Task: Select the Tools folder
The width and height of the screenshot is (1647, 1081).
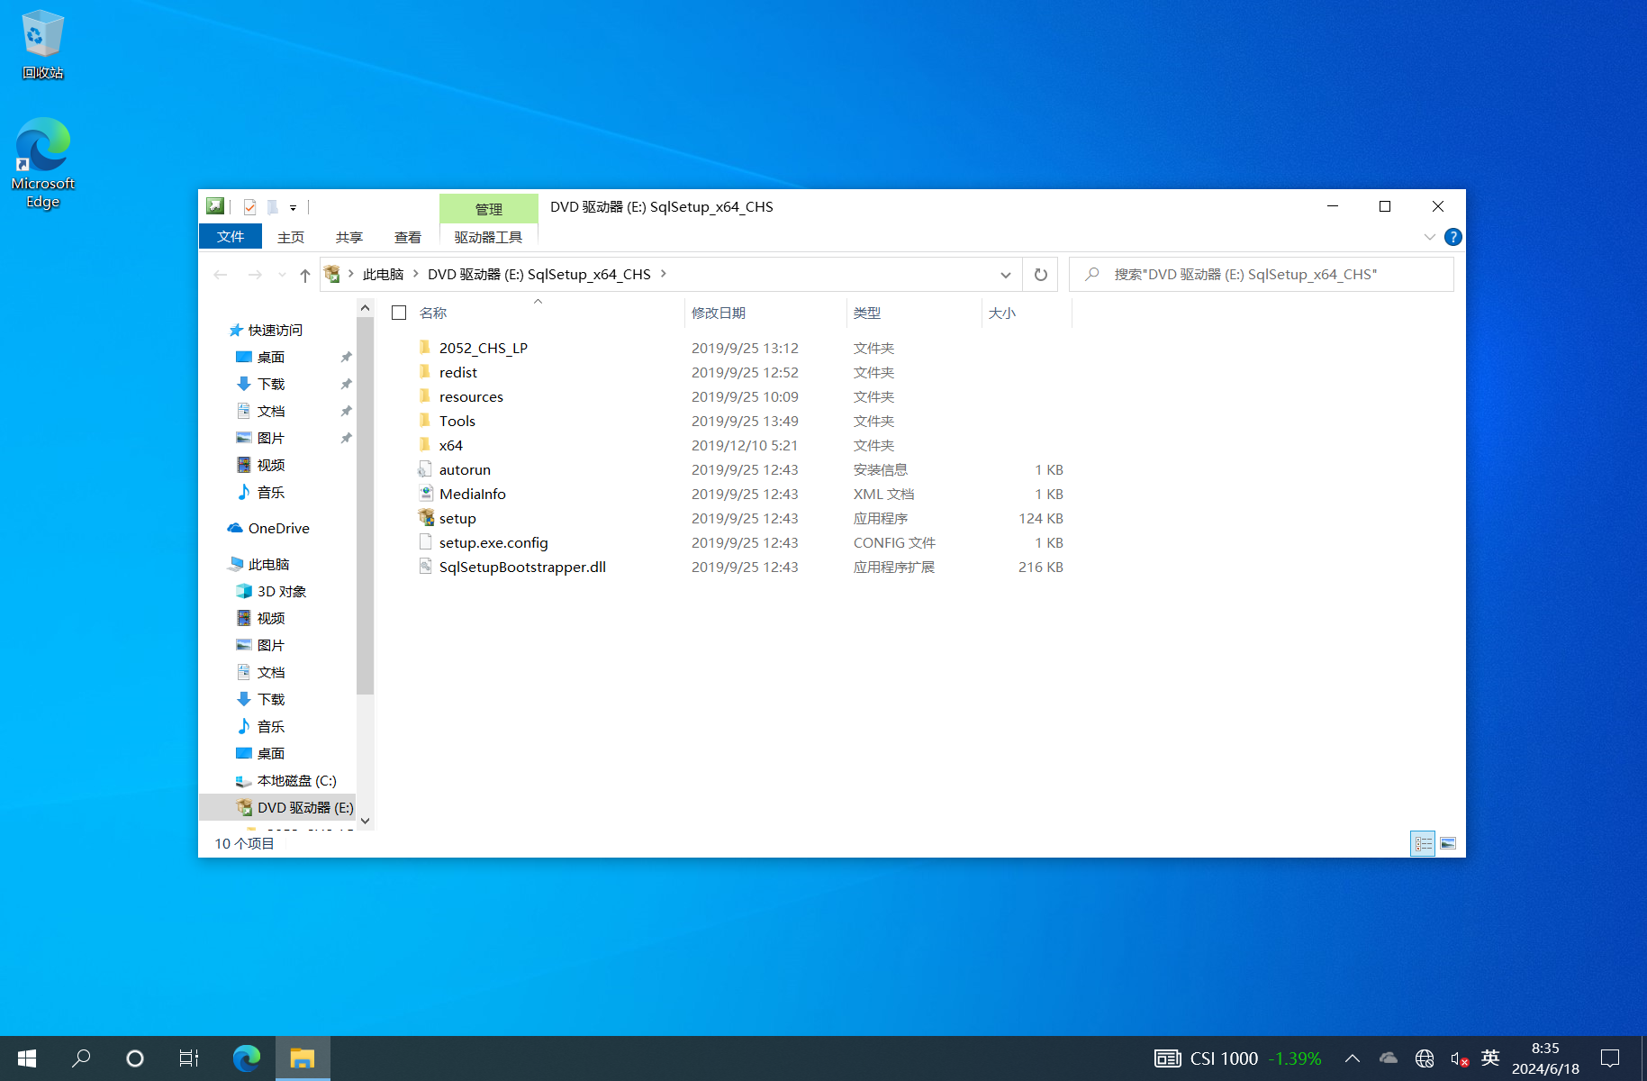Action: [x=457, y=421]
